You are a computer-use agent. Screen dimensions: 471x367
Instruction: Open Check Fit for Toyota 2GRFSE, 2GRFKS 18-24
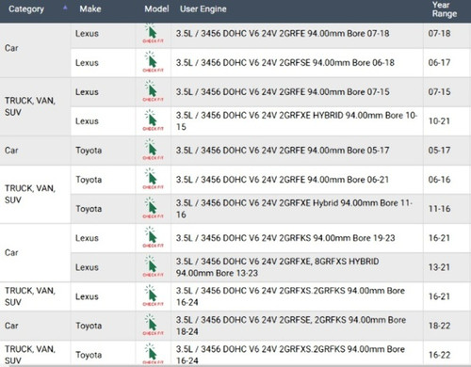click(x=153, y=325)
